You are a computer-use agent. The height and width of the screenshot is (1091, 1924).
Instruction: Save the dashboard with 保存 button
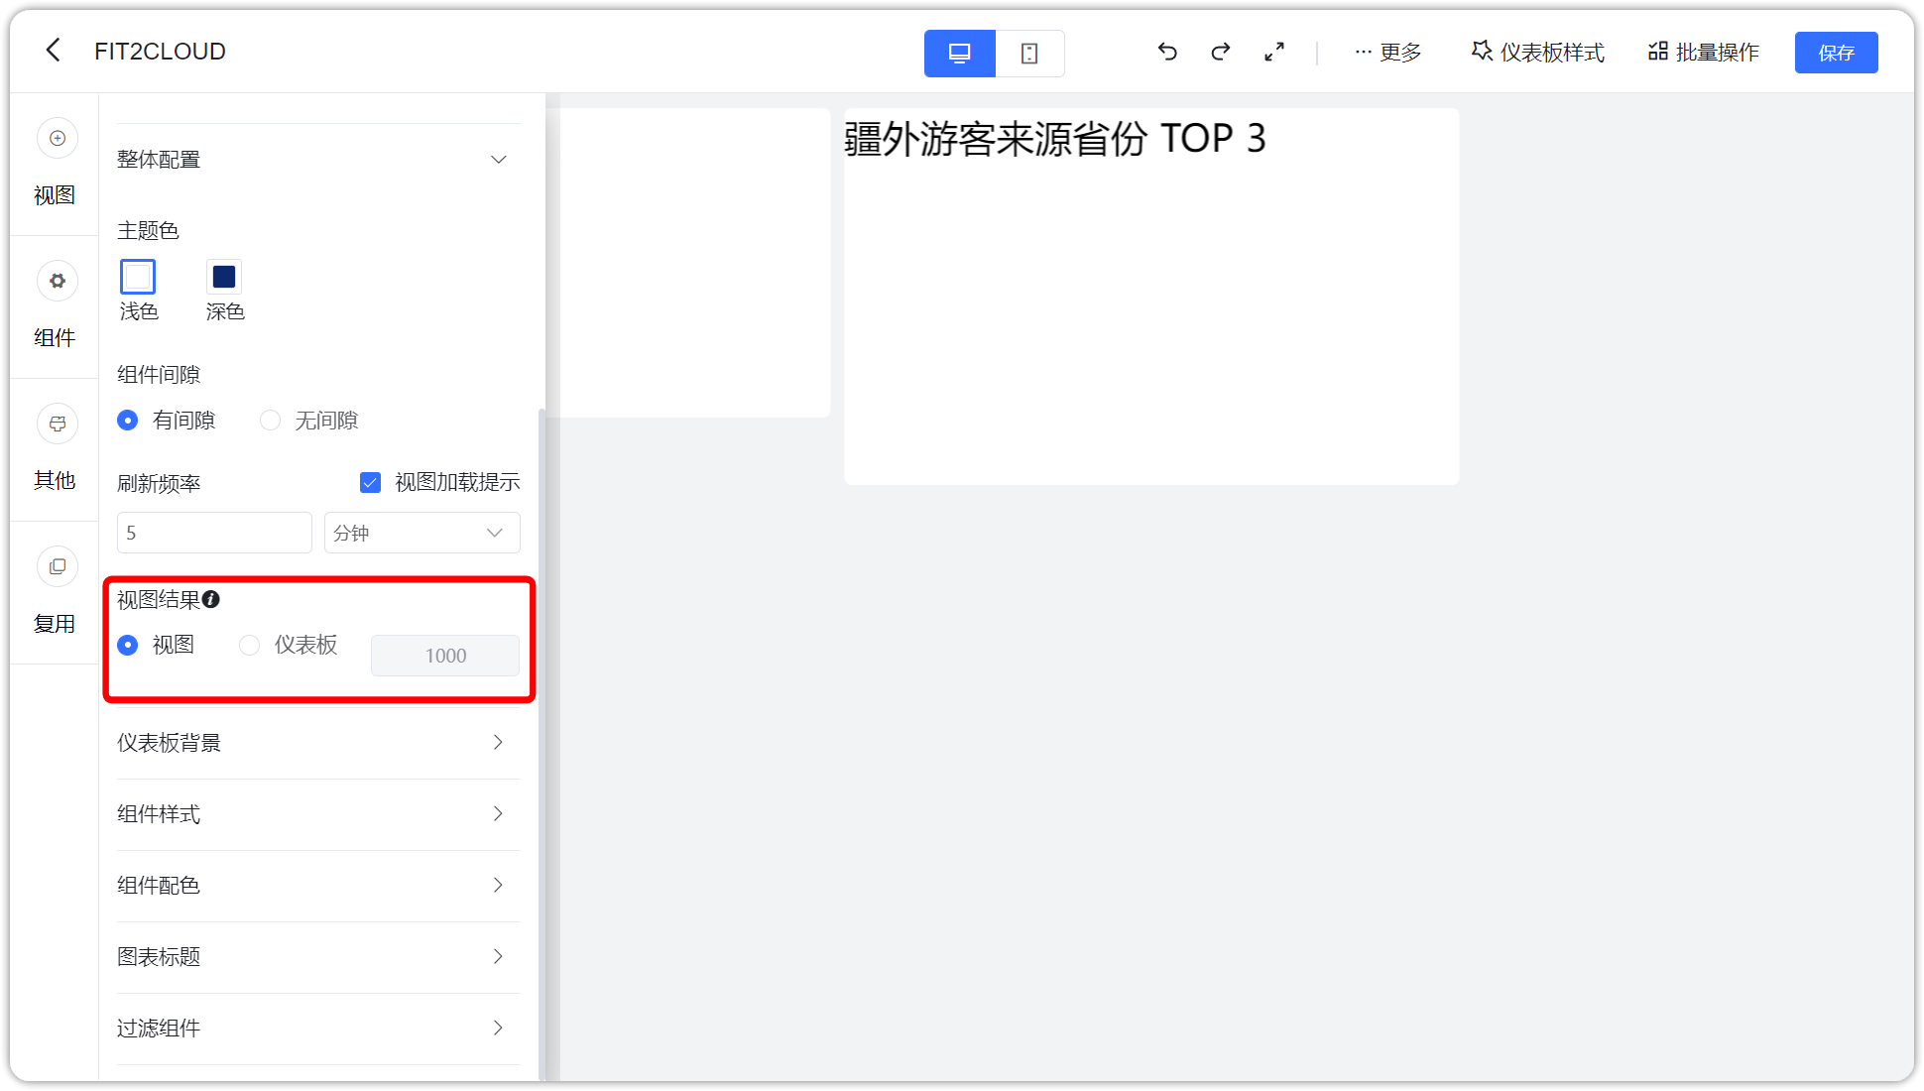click(x=1836, y=53)
